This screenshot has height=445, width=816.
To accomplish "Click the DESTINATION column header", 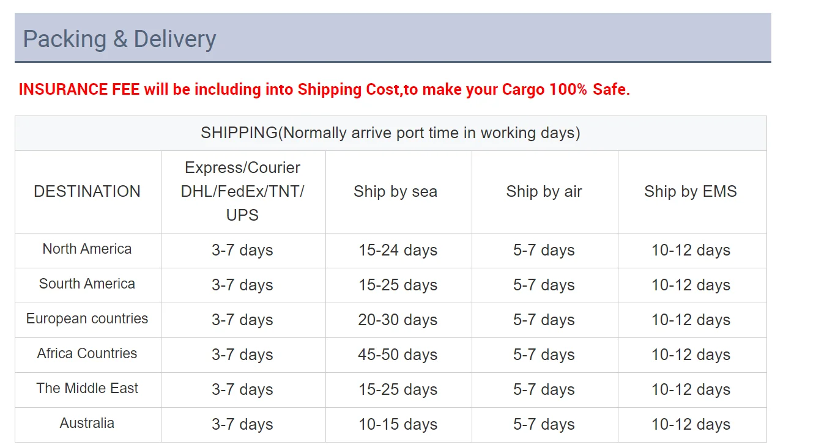I will (x=87, y=191).
